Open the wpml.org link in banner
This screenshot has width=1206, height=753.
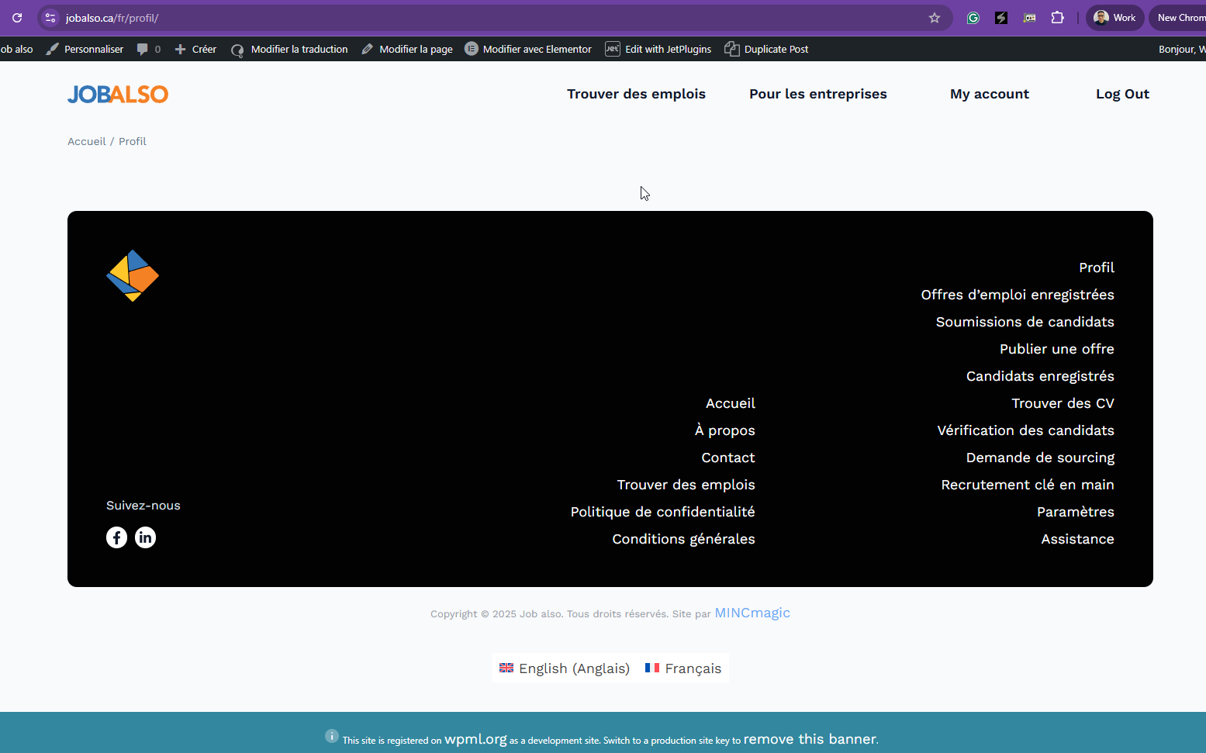[475, 739]
